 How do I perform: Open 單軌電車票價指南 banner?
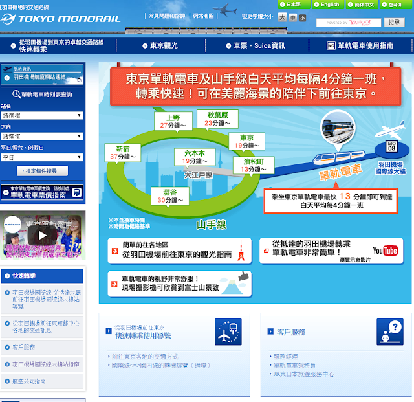42,192
